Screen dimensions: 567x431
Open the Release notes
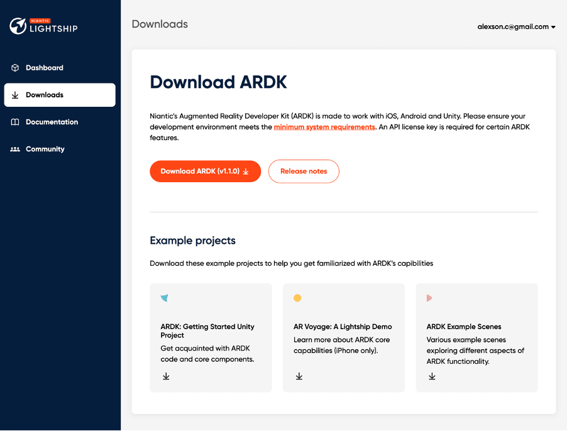coord(304,172)
